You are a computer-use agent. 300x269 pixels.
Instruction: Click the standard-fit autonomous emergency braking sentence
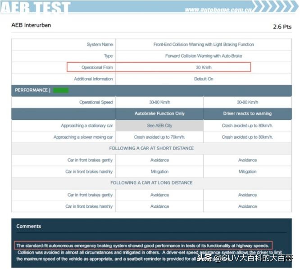(142, 246)
